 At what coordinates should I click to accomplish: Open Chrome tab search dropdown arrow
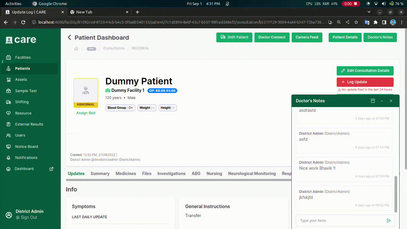tap(369, 12)
